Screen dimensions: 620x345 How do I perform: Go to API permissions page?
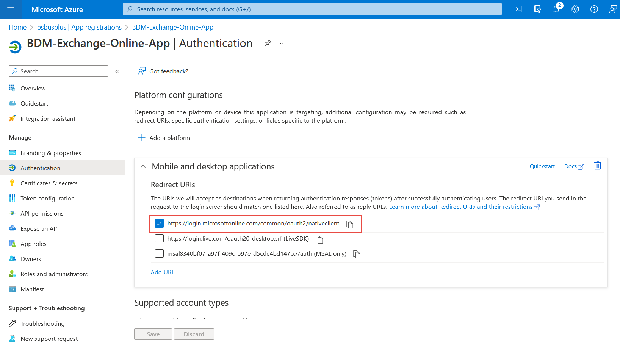[x=42, y=214]
